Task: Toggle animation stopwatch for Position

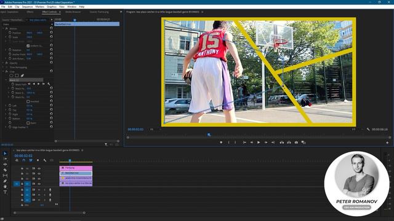Action: pos(10,33)
